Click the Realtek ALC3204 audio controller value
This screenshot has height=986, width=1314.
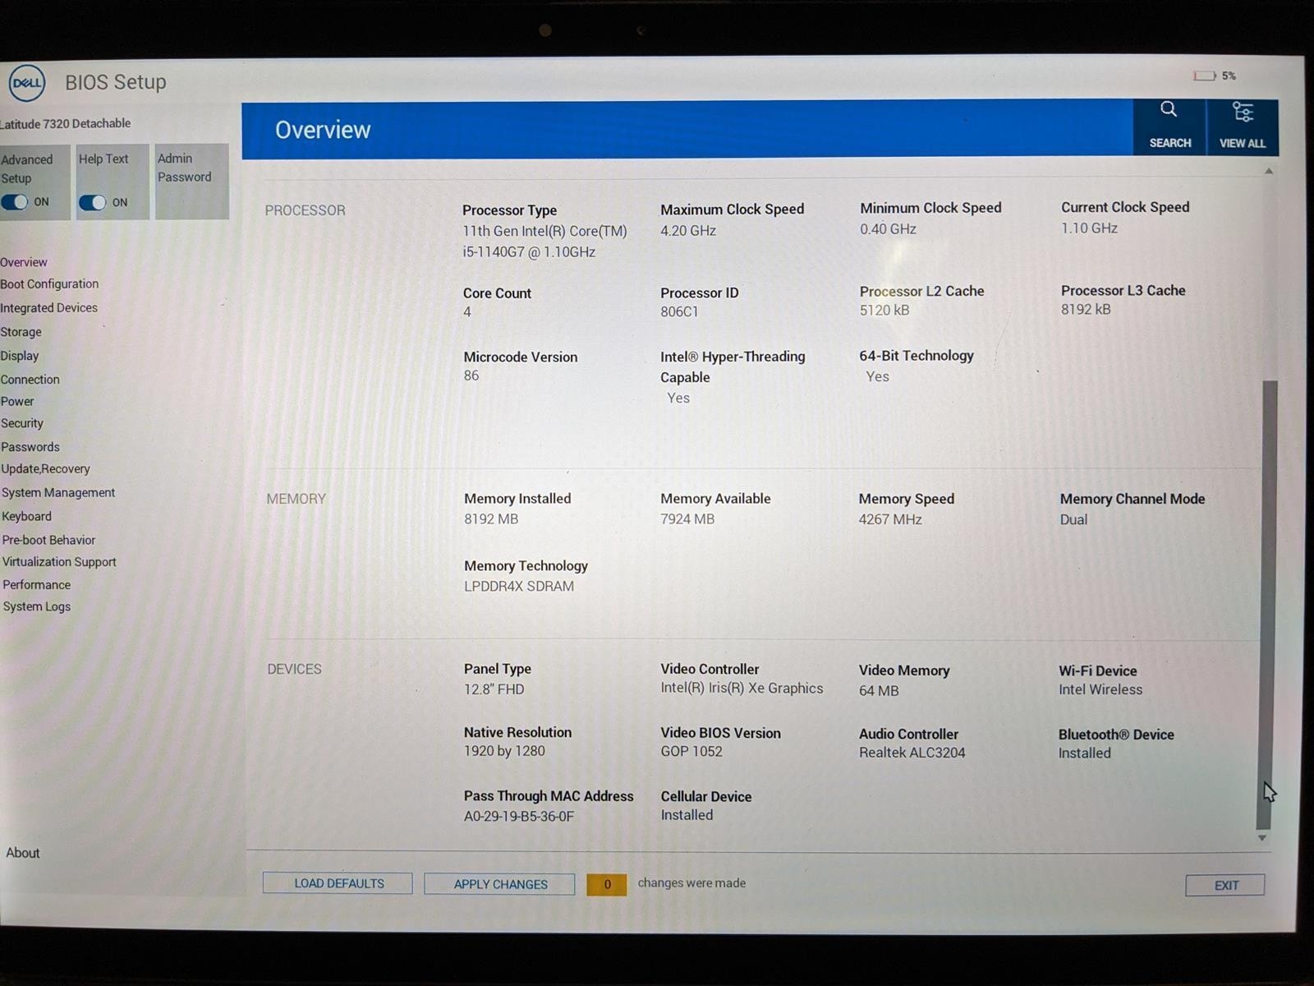coord(912,753)
